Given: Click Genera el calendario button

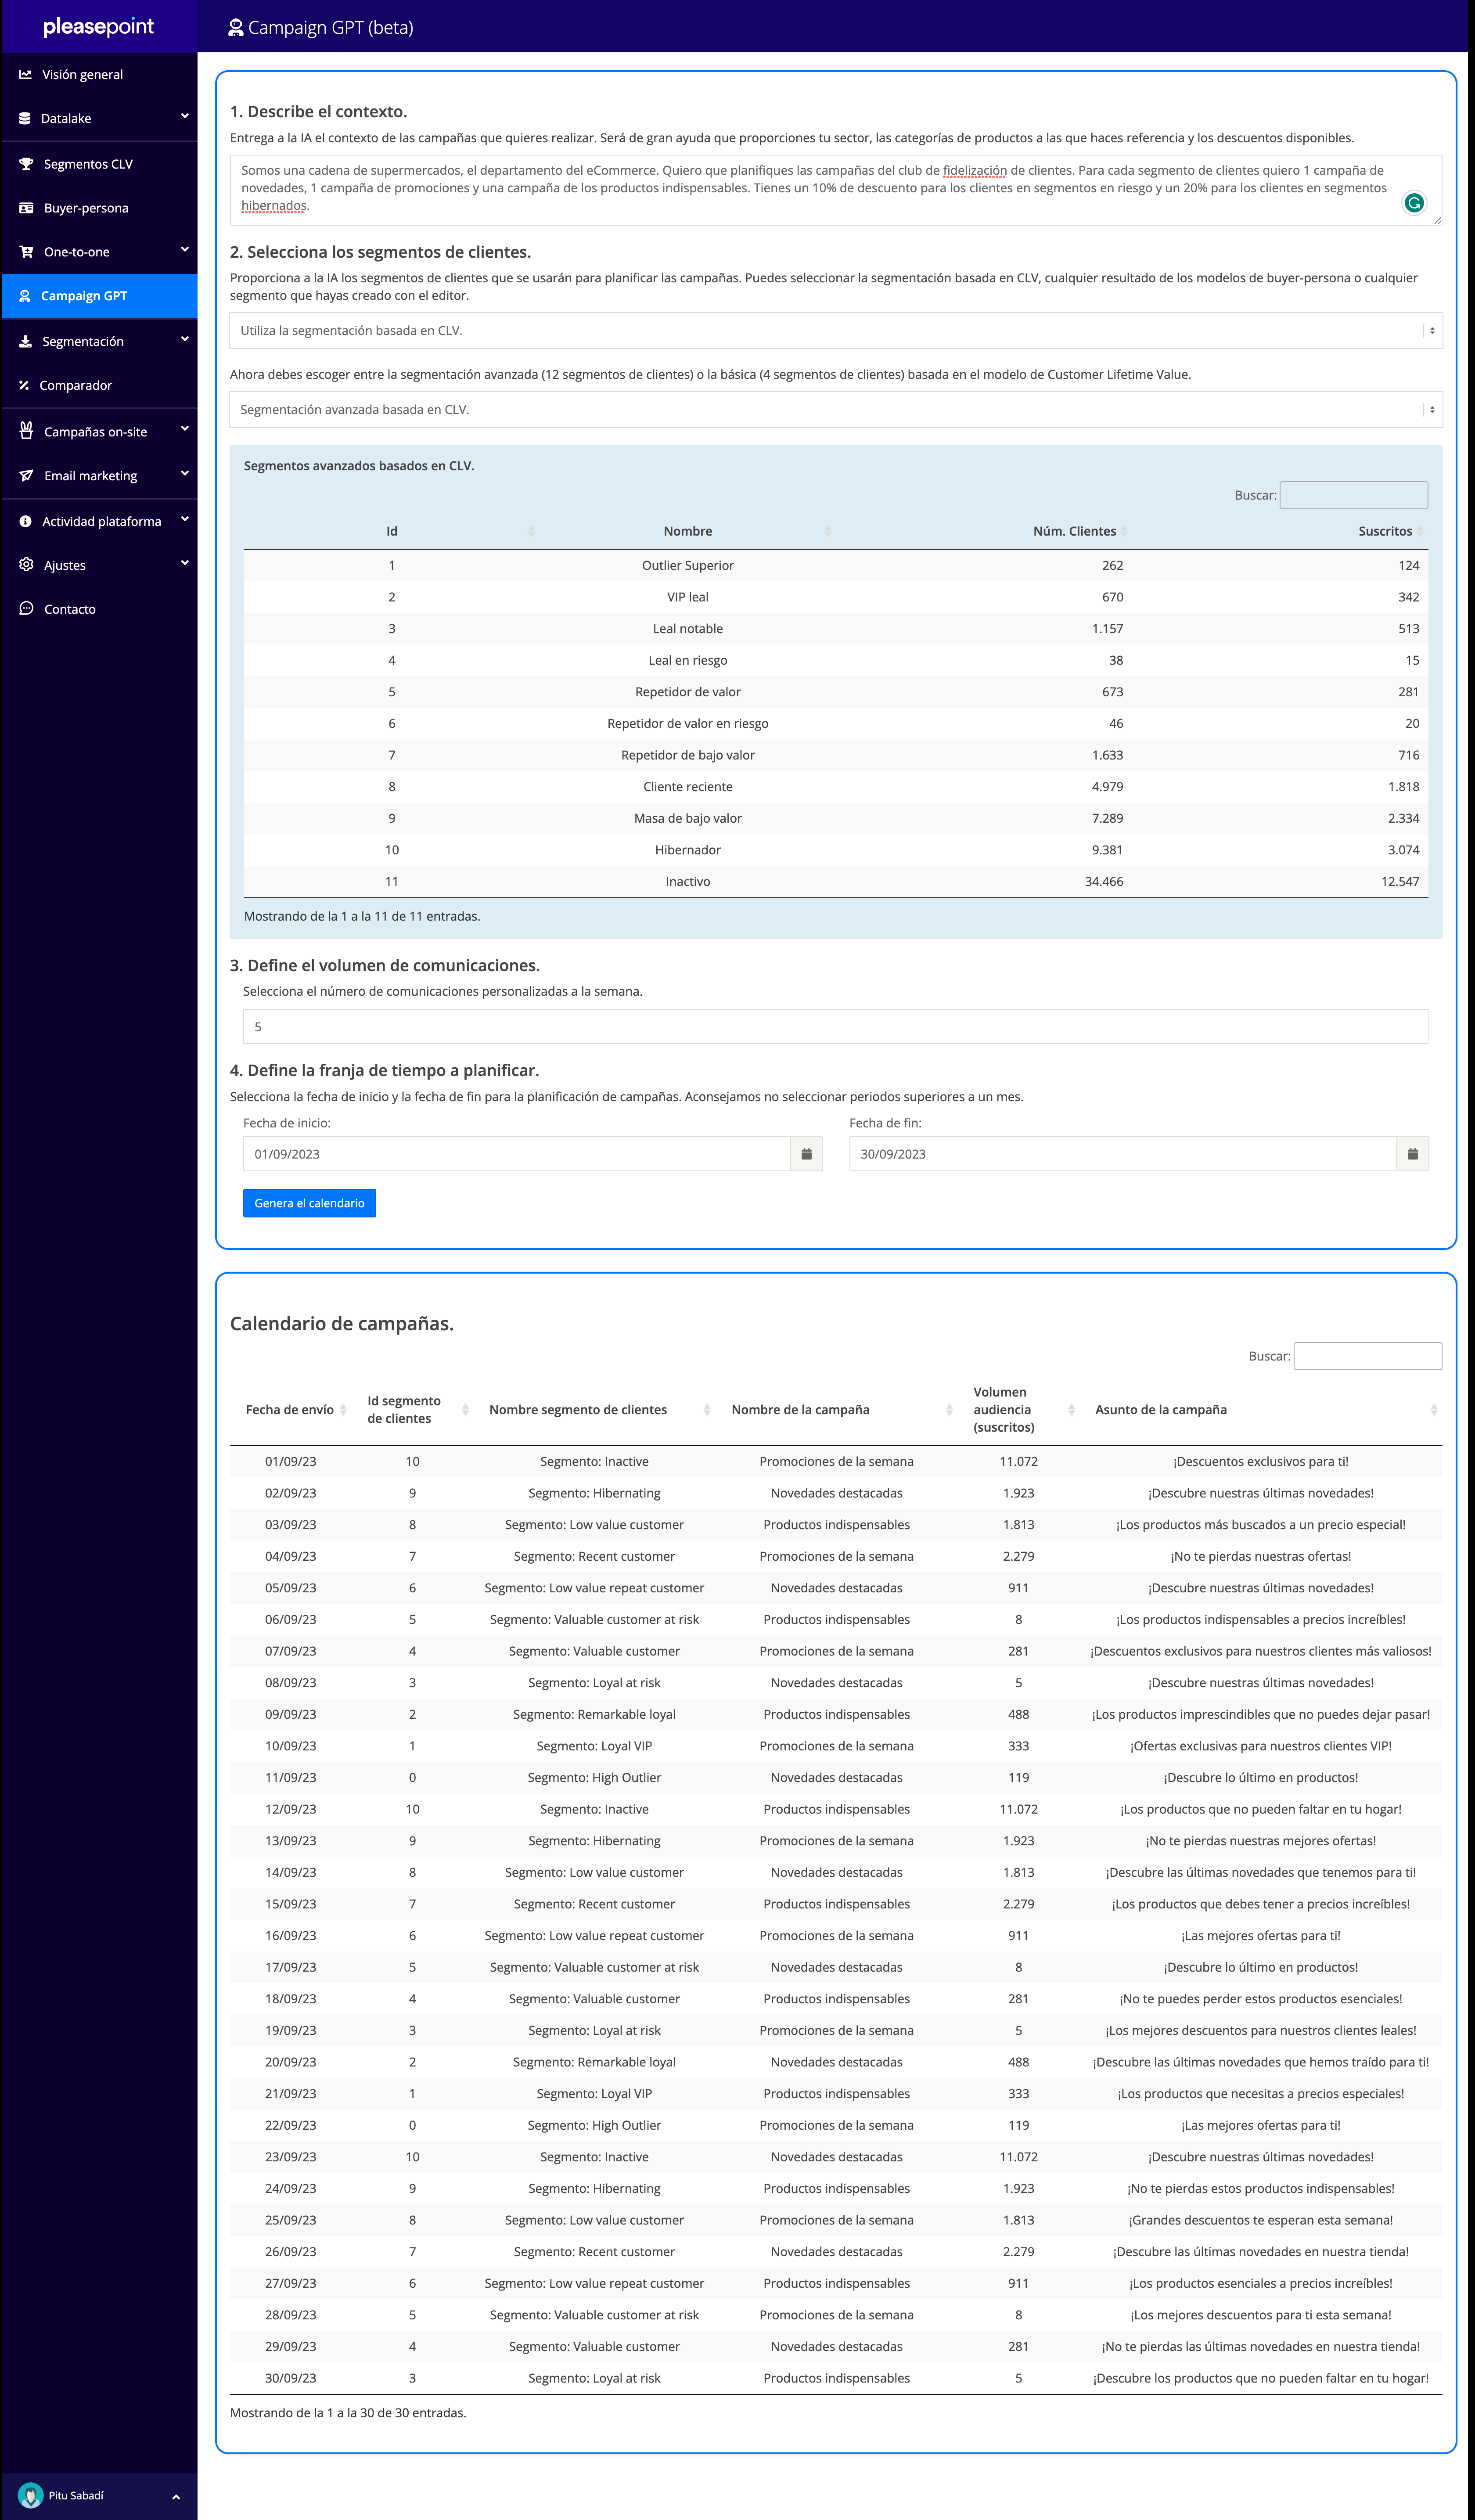Looking at the screenshot, I should pyautogui.click(x=309, y=1203).
